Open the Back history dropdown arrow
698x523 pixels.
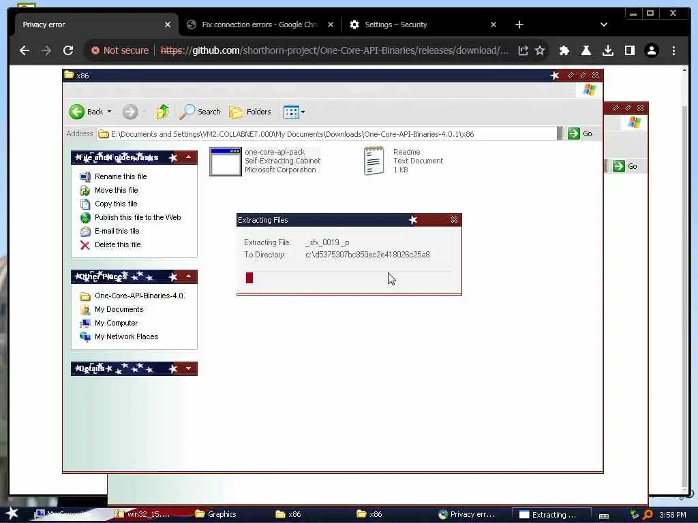[x=110, y=112]
